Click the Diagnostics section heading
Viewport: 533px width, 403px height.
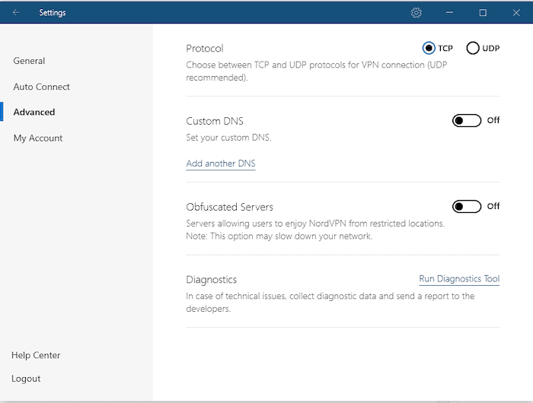pos(212,280)
